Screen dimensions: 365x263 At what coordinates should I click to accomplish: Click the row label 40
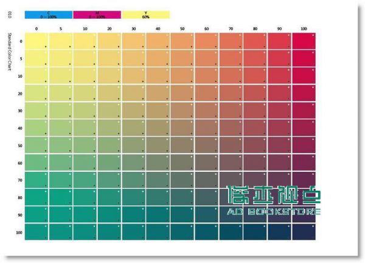[20, 128]
